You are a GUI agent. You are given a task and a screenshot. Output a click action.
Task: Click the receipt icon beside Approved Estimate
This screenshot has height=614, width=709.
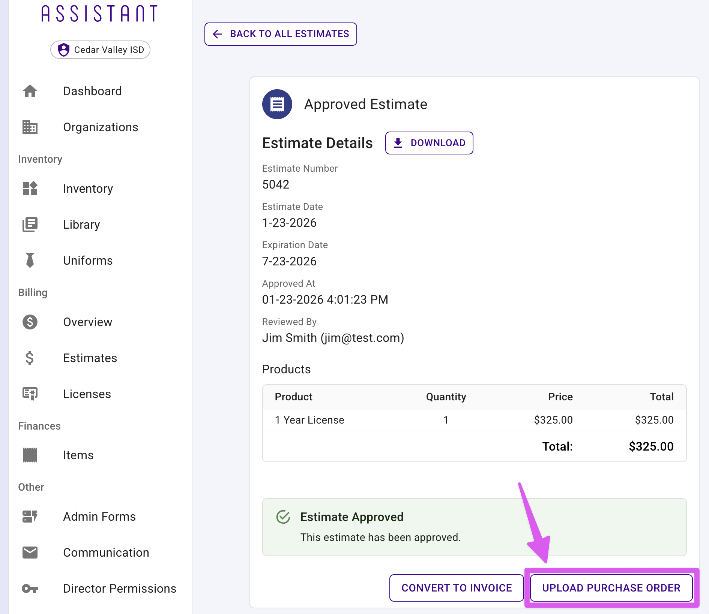277,104
